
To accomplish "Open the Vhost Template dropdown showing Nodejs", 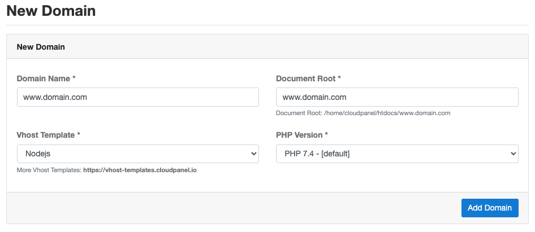I will pos(138,154).
